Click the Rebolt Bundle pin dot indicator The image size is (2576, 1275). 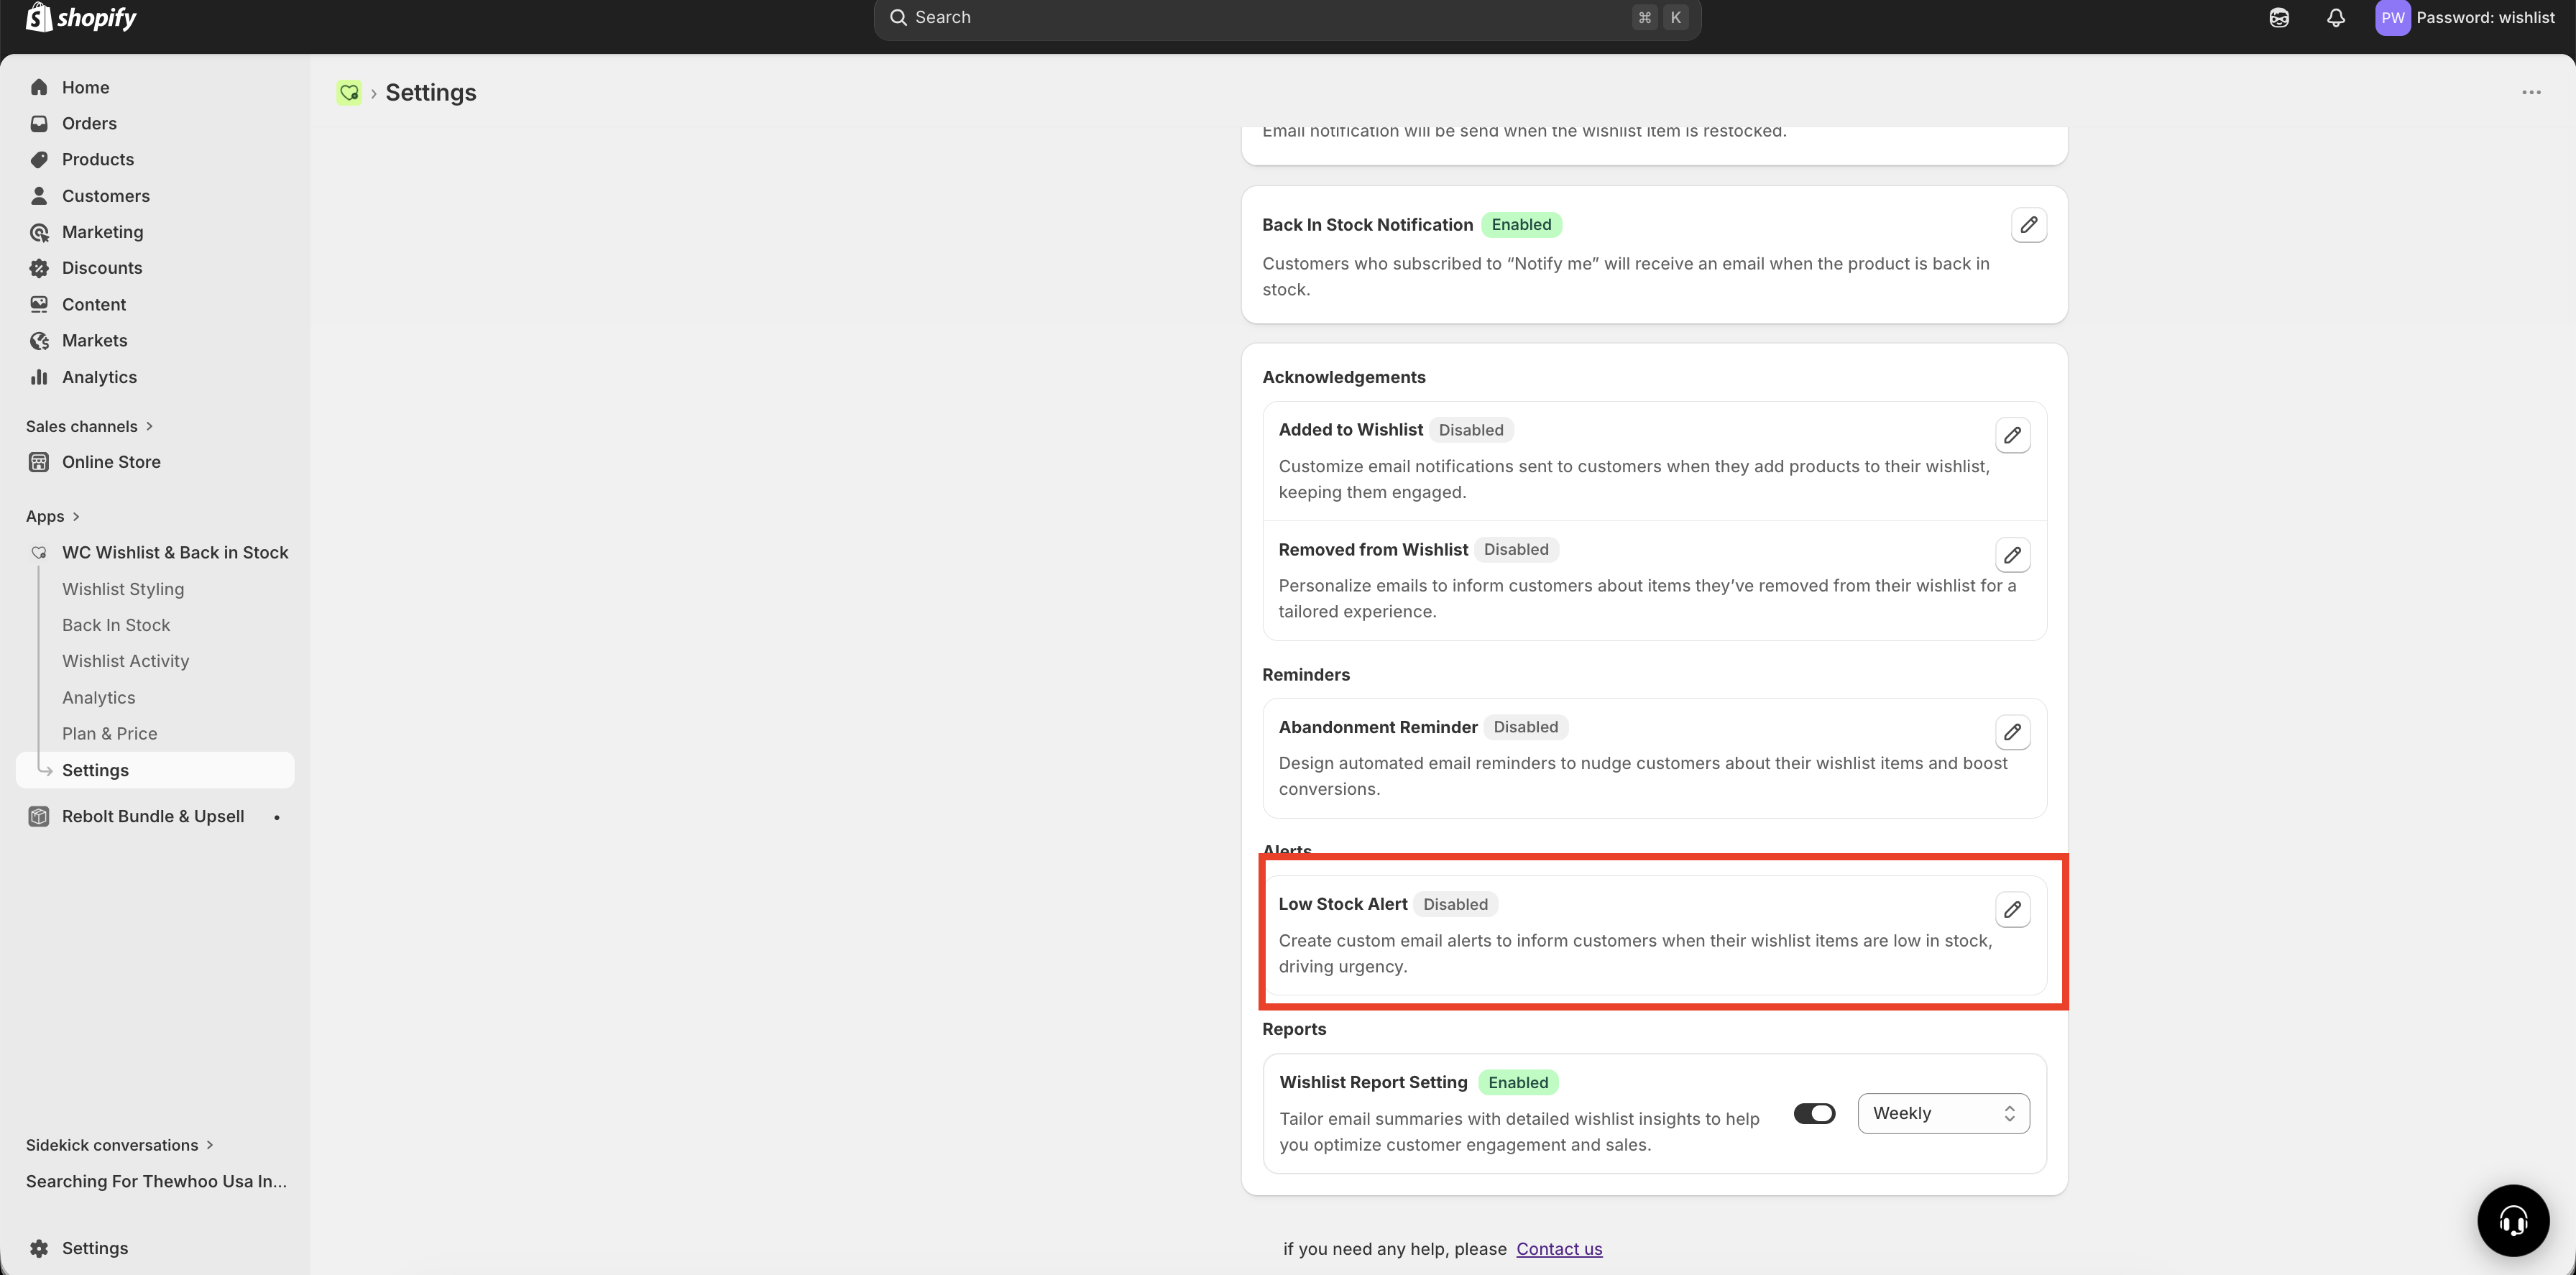277,817
